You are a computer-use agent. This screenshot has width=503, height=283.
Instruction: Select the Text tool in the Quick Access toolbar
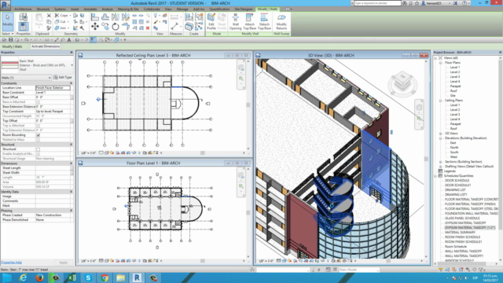(x=69, y=40)
